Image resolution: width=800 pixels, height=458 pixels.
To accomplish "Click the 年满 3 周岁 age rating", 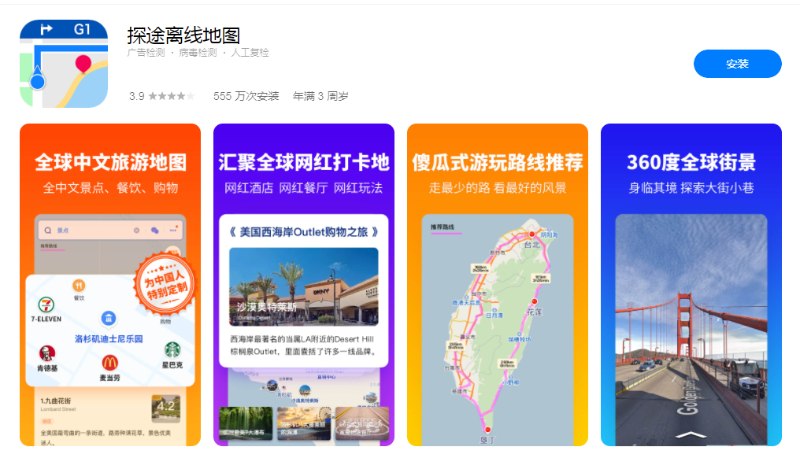I will [x=320, y=96].
